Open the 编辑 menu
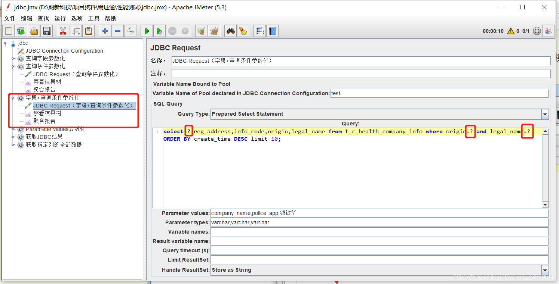 [27, 18]
